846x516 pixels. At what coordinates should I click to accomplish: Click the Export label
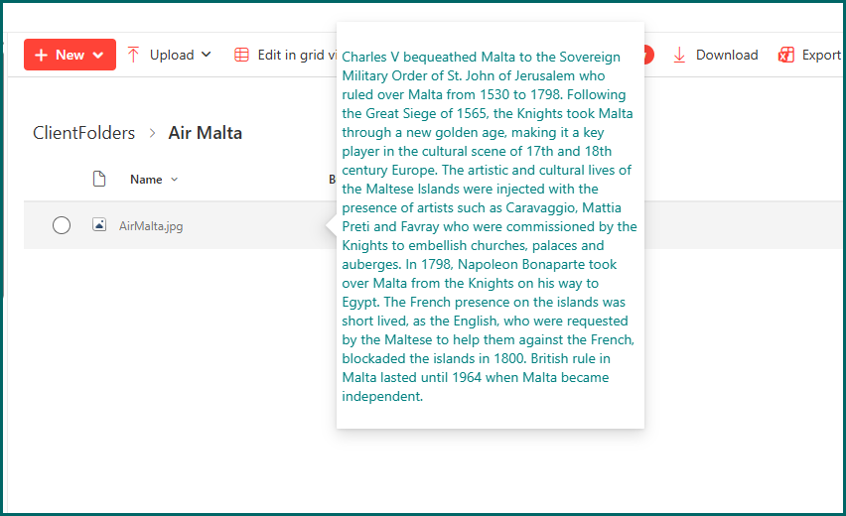pyautogui.click(x=821, y=55)
